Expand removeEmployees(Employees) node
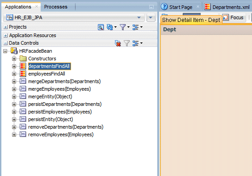Image resolution: width=252 pixels, height=176 pixels. click(14, 135)
